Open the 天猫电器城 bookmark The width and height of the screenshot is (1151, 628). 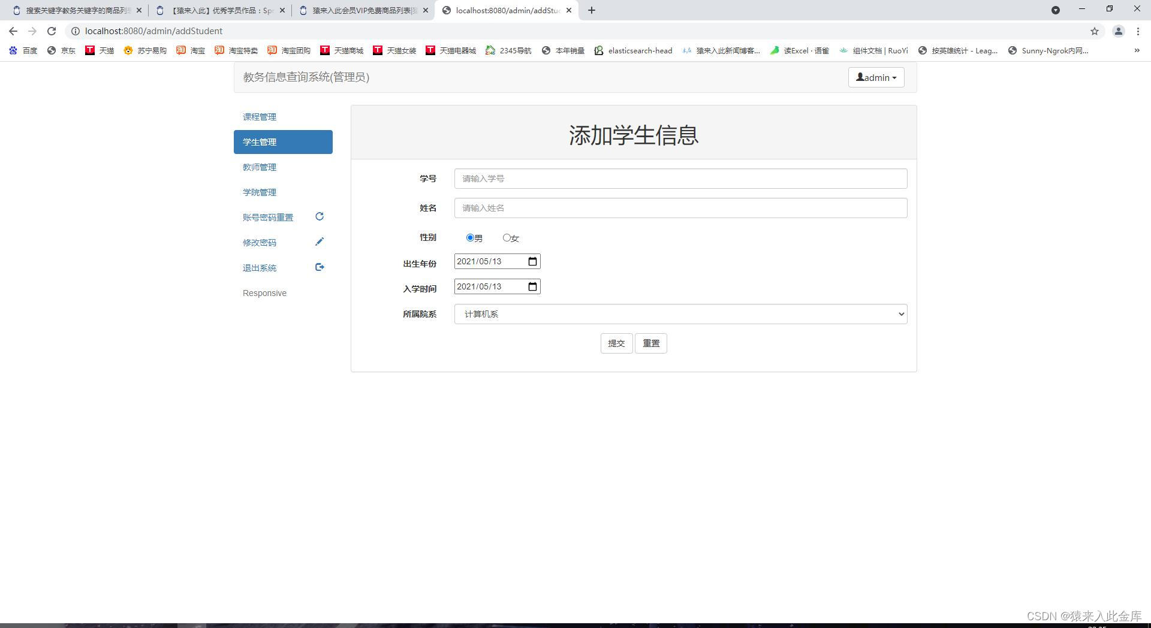451,50
